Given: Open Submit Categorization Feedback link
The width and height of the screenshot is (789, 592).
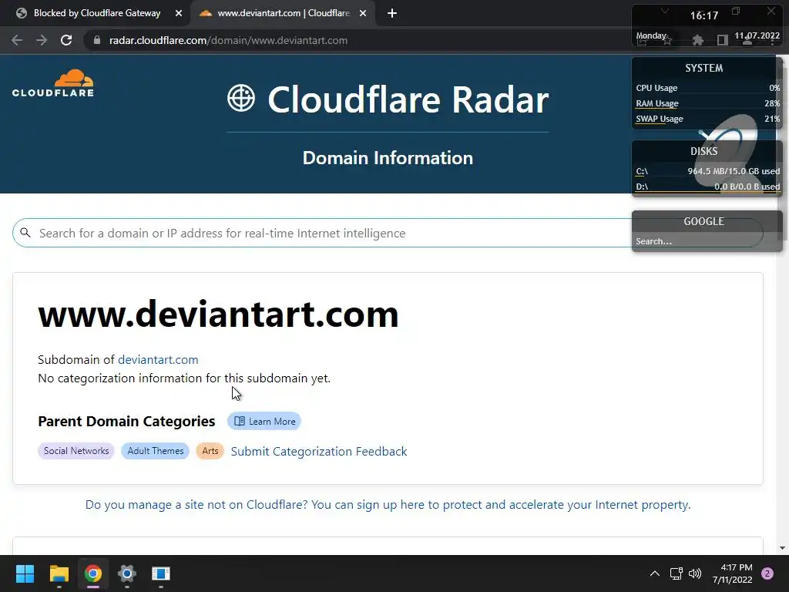Looking at the screenshot, I should pos(319,452).
